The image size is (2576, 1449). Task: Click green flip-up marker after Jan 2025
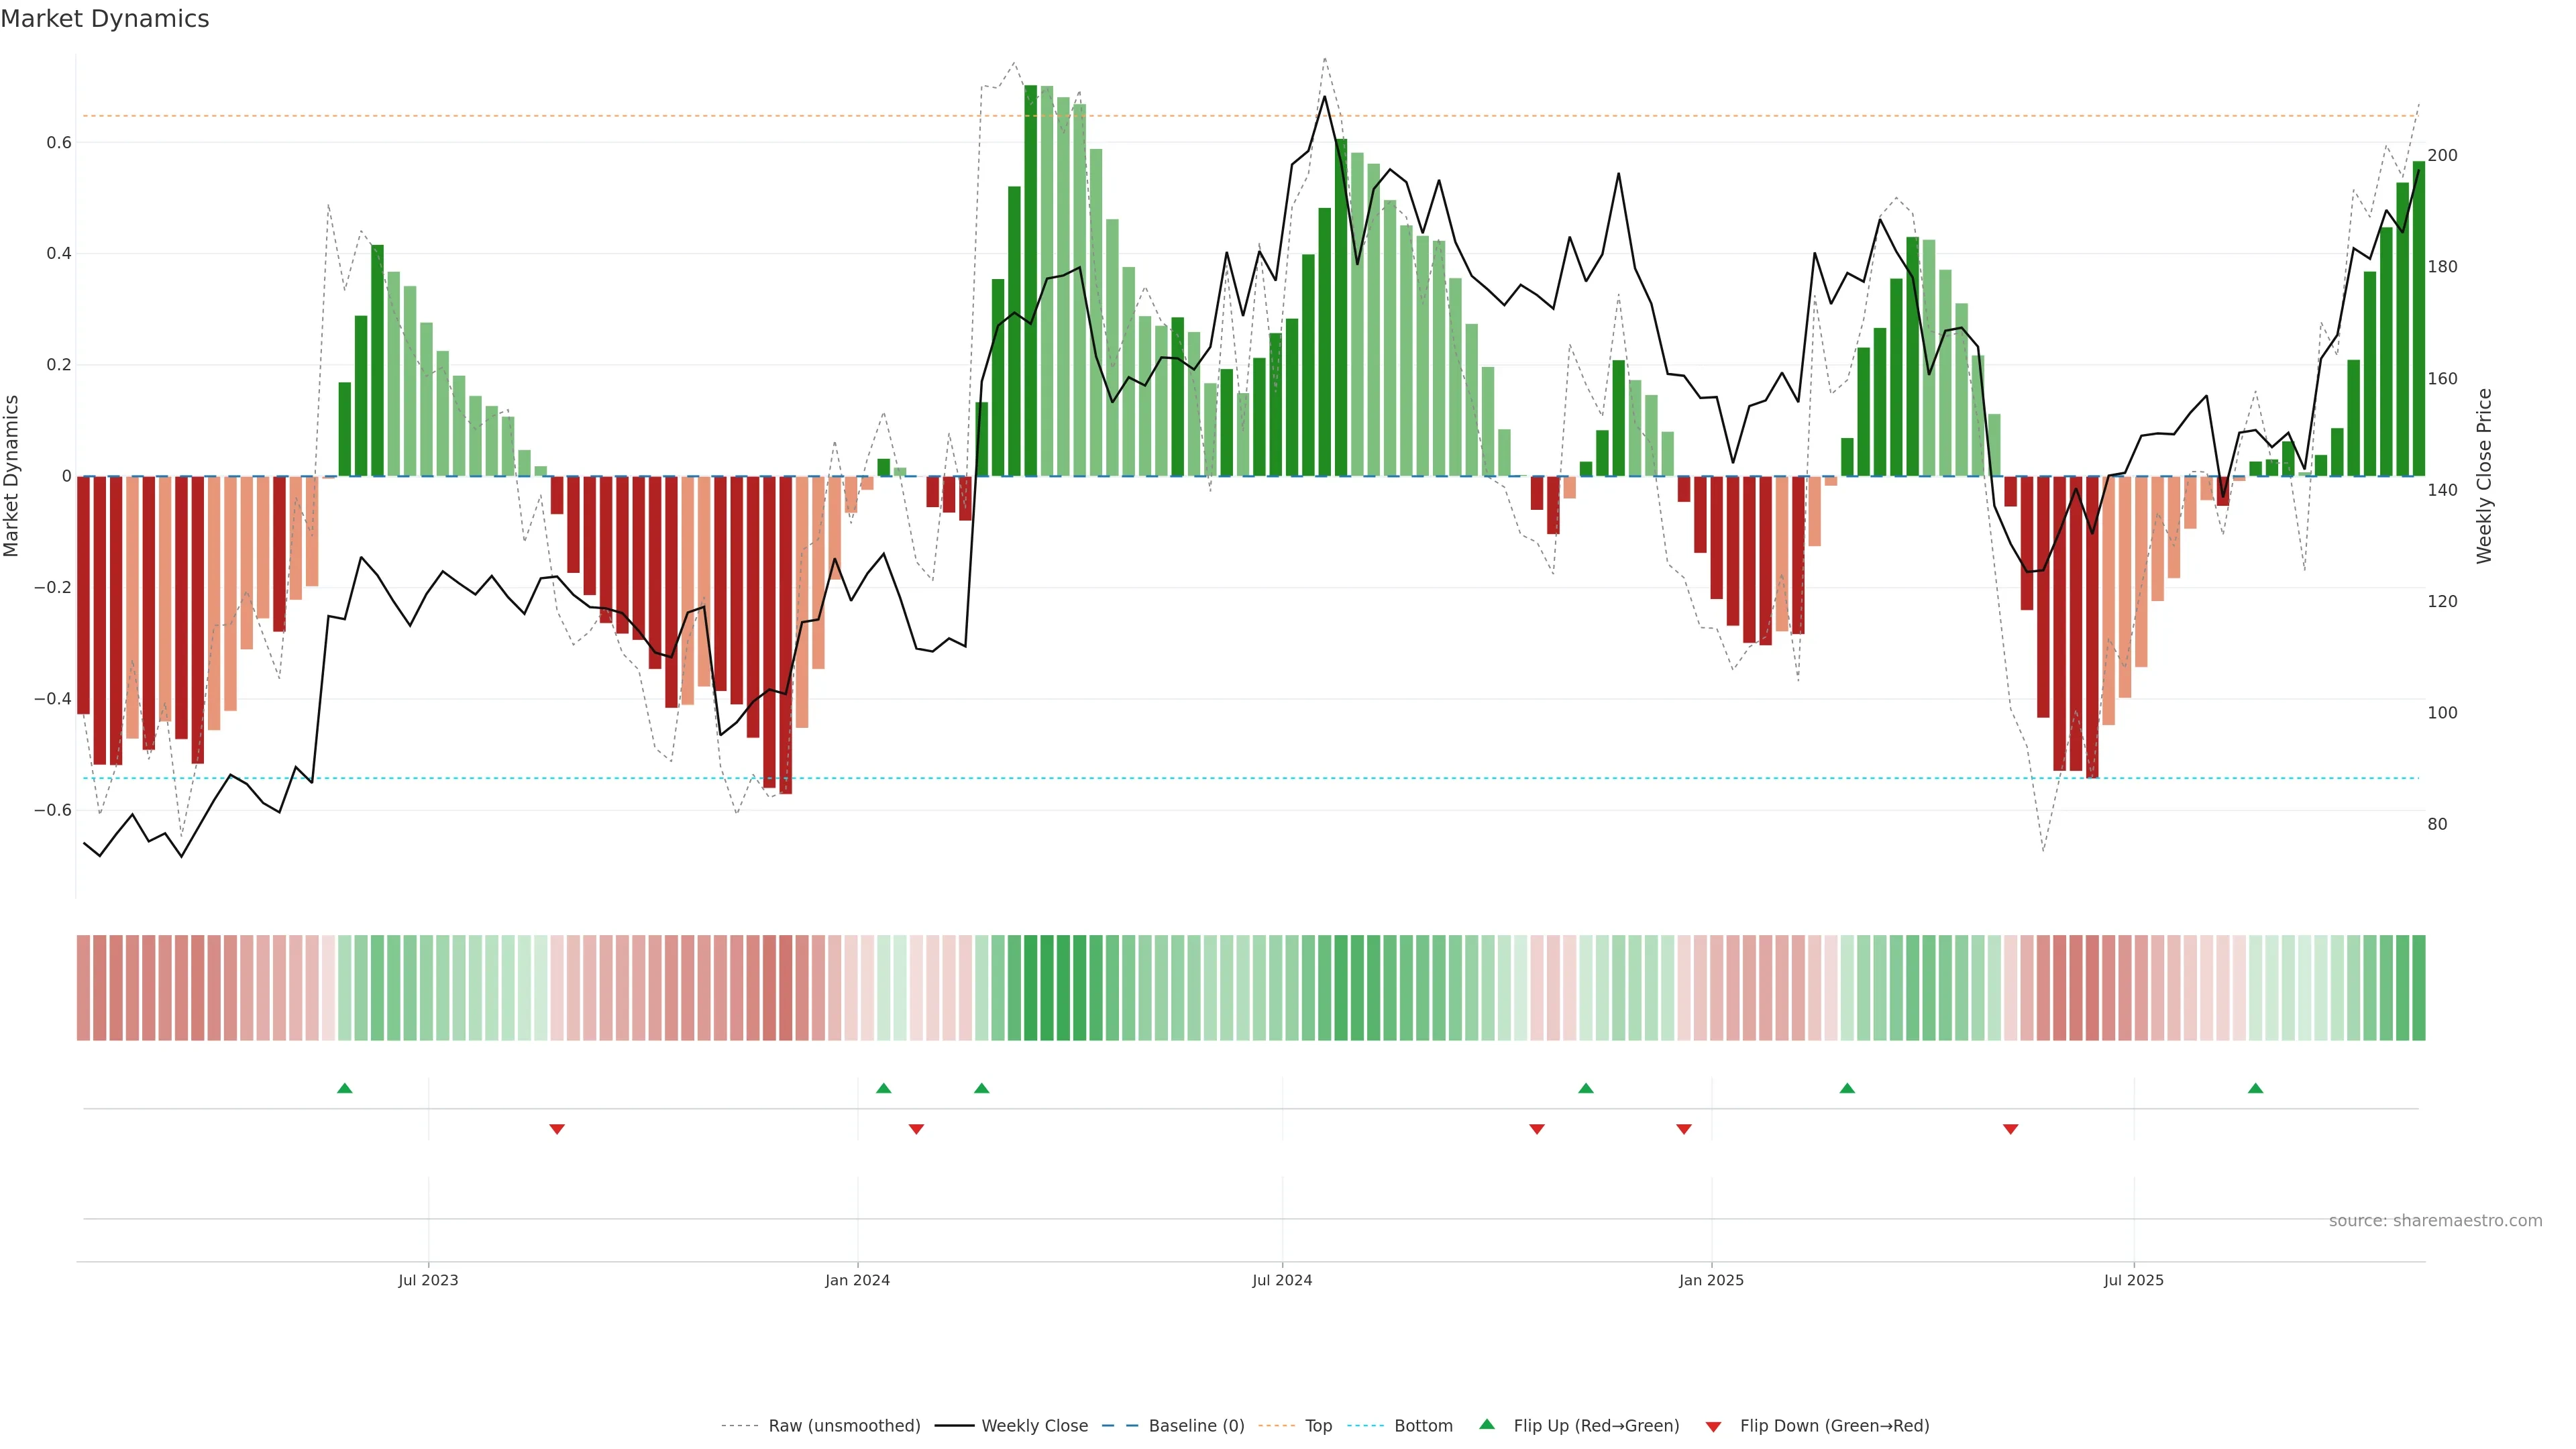1847,1088
